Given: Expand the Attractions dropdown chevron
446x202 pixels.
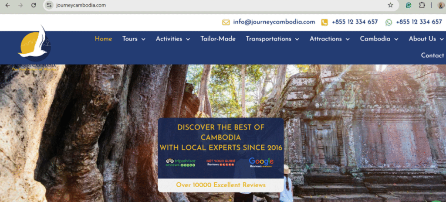Looking at the screenshot, I should click(348, 39).
